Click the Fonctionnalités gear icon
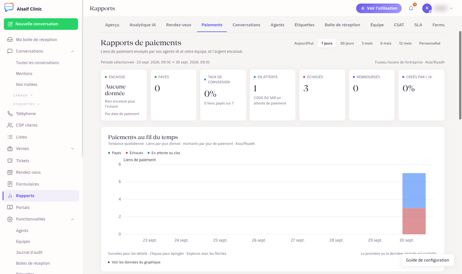Screen dimensions: 462x274 (10, 219)
